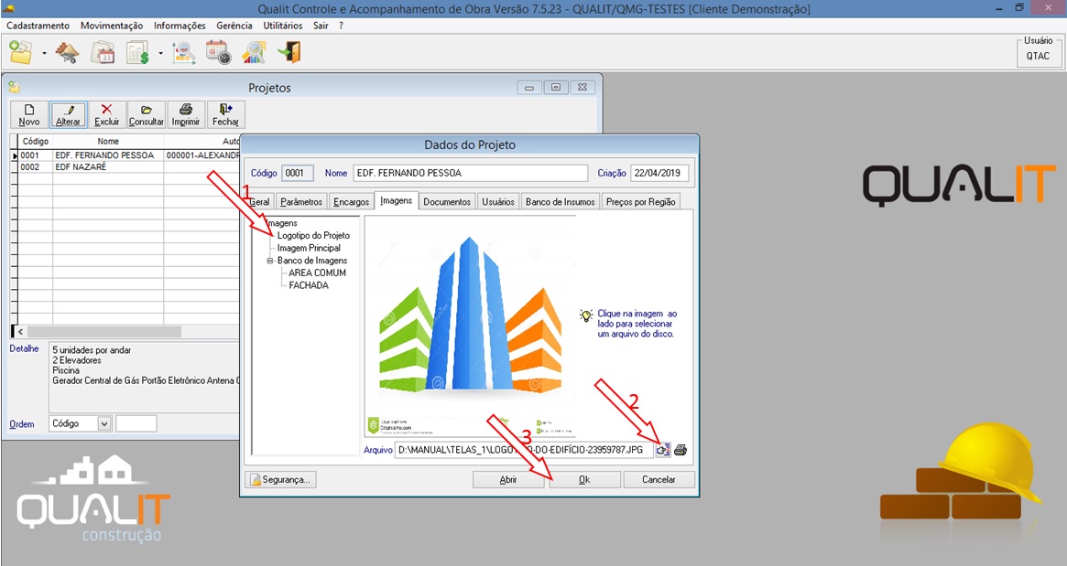Switch to the Documentos tab
The image size is (1067, 566).
point(447,202)
